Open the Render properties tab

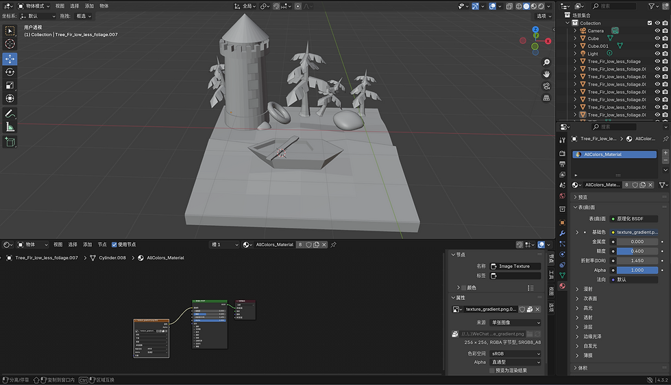click(x=562, y=153)
